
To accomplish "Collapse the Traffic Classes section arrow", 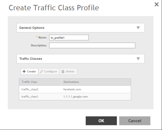I will pyautogui.click(x=138, y=59).
